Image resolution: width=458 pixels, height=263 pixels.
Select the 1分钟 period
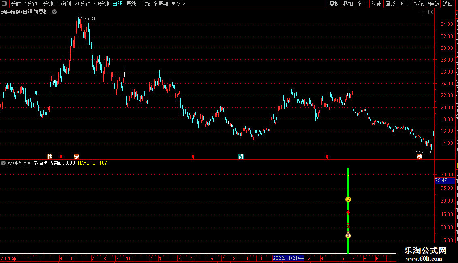click(31, 4)
